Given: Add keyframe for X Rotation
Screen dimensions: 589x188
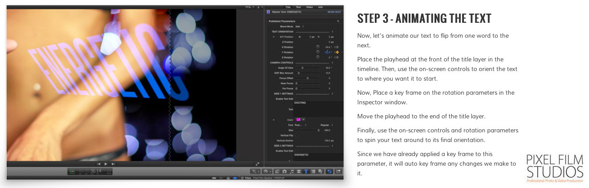Looking at the screenshot, I should click(x=338, y=47).
